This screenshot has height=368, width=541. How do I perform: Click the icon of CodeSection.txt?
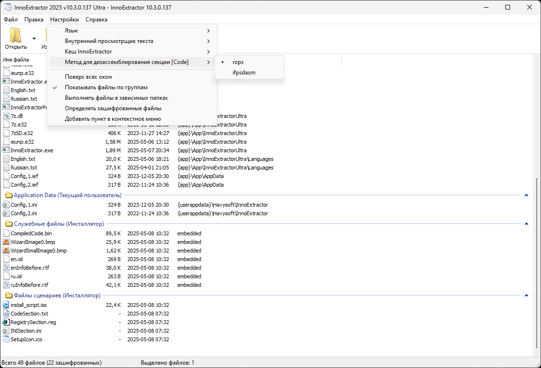coord(6,314)
